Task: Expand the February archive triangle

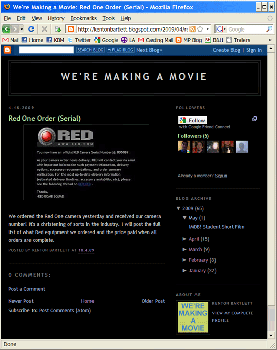Action: coord(184,260)
